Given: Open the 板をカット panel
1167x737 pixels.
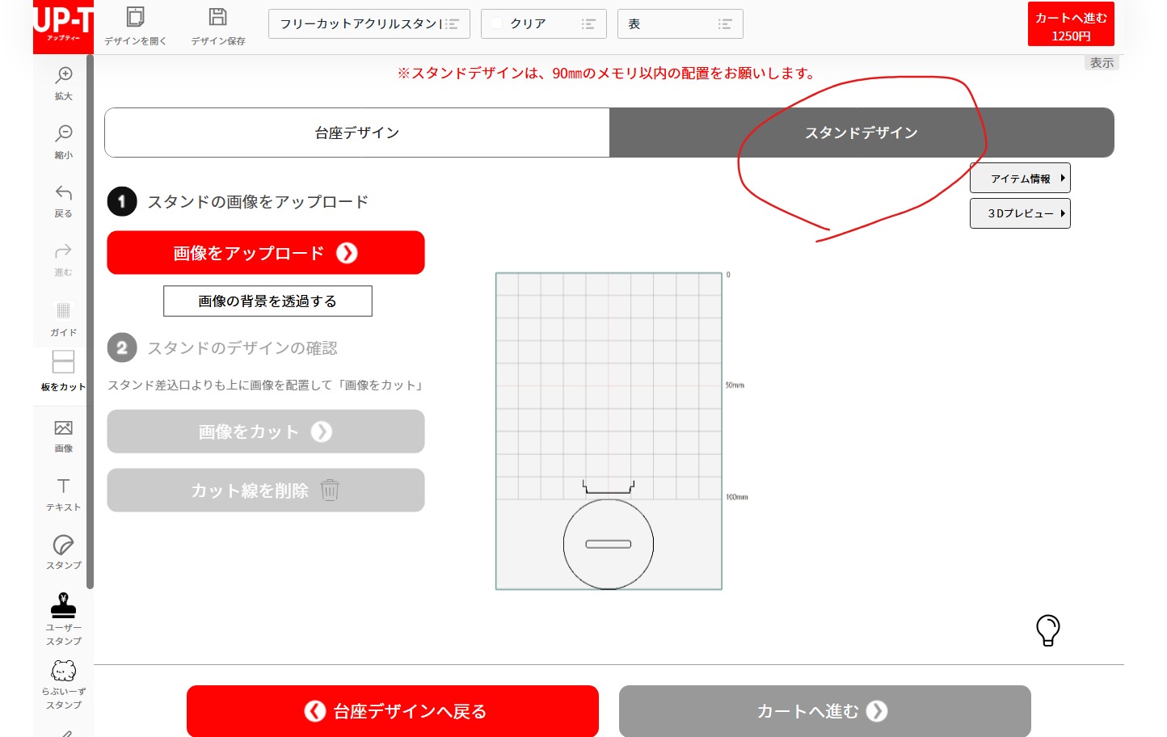Looking at the screenshot, I should 63,370.
